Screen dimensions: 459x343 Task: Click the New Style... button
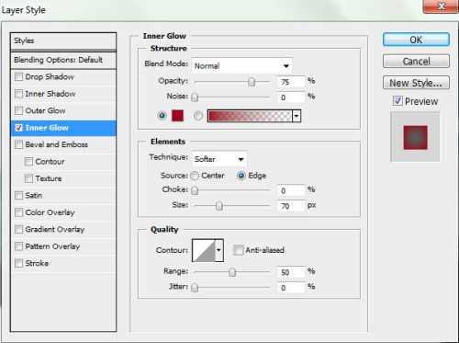click(416, 83)
